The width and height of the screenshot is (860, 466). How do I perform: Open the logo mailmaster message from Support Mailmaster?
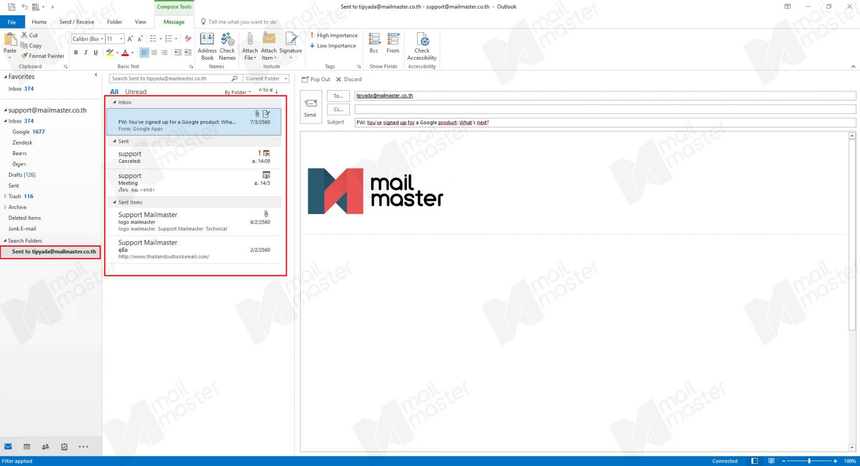click(195, 221)
